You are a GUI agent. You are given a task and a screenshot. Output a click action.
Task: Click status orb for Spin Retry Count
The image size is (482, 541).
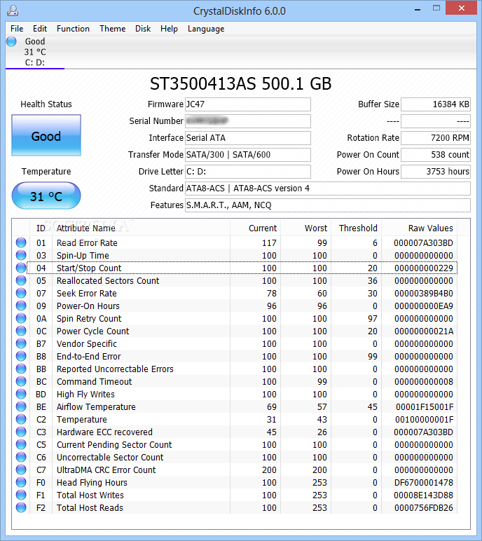tap(21, 318)
